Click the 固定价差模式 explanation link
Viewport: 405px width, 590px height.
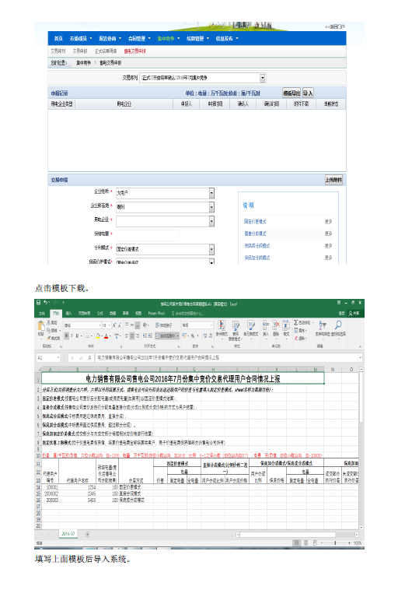(255, 222)
